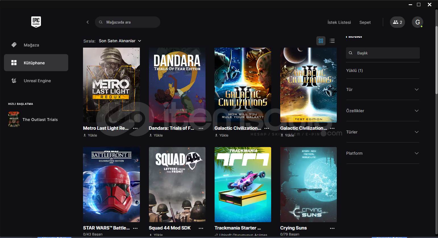Open Unreal Engine in the sidebar
The width and height of the screenshot is (438, 238).
coord(37,81)
